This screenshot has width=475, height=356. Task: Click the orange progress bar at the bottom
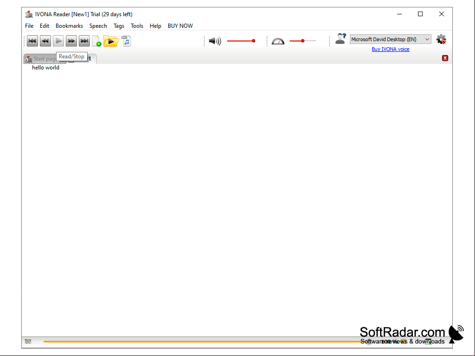coord(206,342)
